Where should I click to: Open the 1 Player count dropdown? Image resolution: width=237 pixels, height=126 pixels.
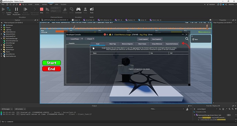pyautogui.click(x=56, y=11)
